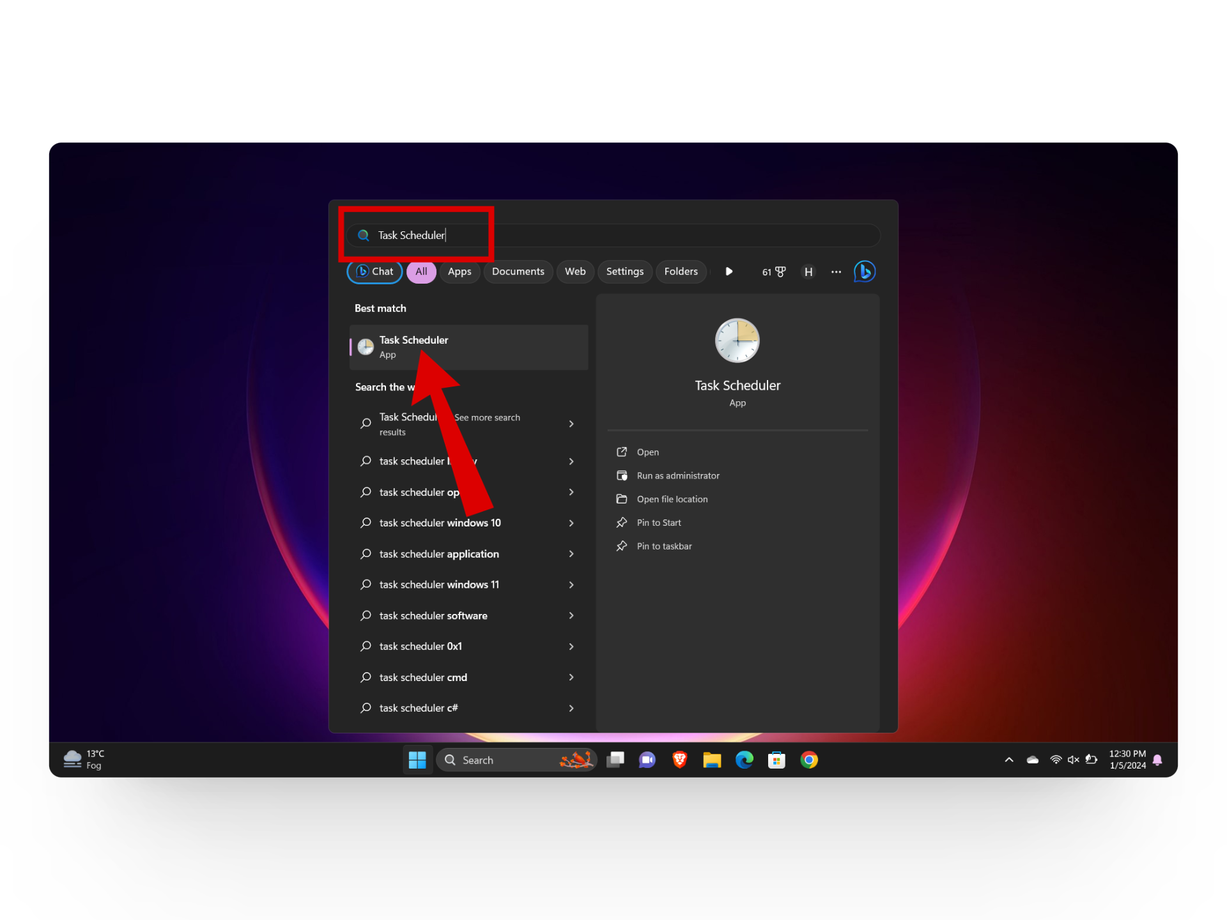This screenshot has height=920, width=1227.
Task: Open Microsoft Store from taskbar
Action: click(776, 760)
